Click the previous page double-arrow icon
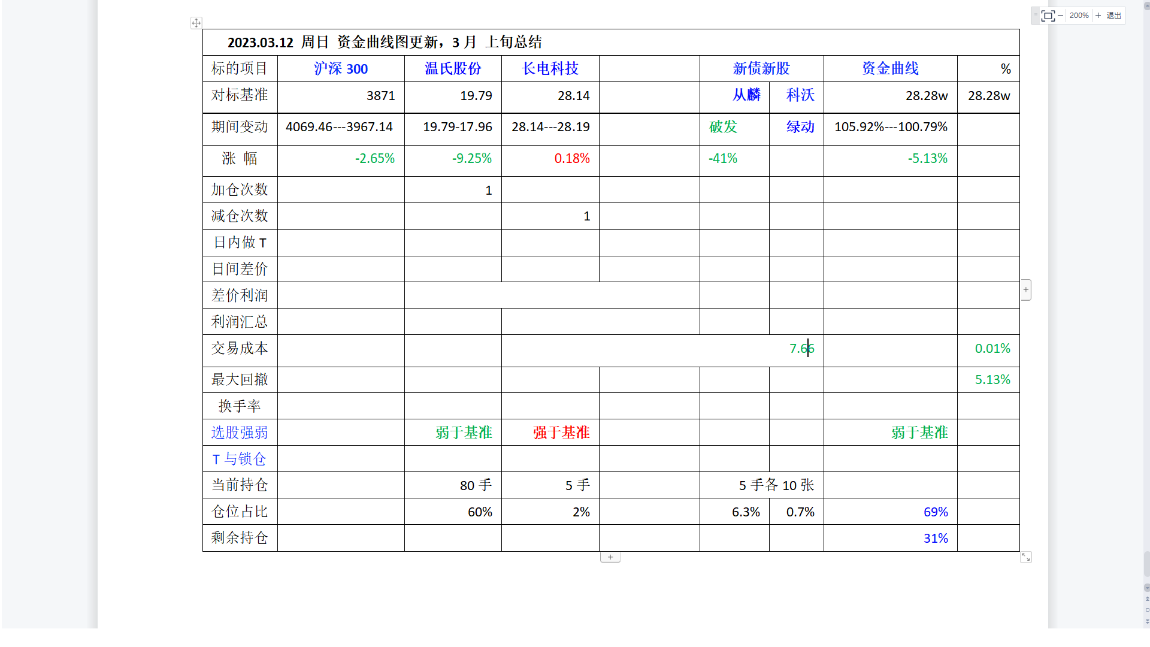This screenshot has height=647, width=1150. (1147, 598)
